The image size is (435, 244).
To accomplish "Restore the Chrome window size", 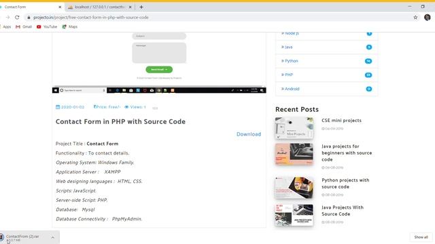I will (423, 7).
